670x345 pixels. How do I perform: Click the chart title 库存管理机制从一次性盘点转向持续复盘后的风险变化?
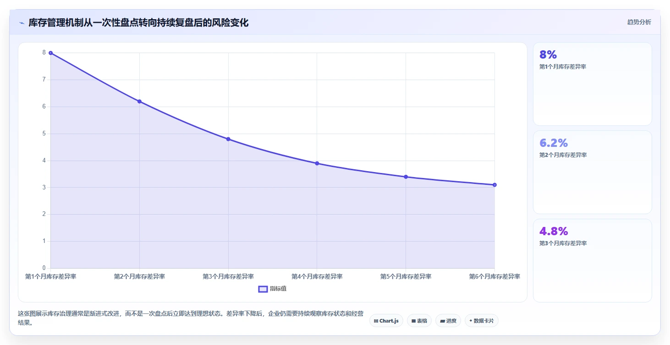(x=138, y=22)
